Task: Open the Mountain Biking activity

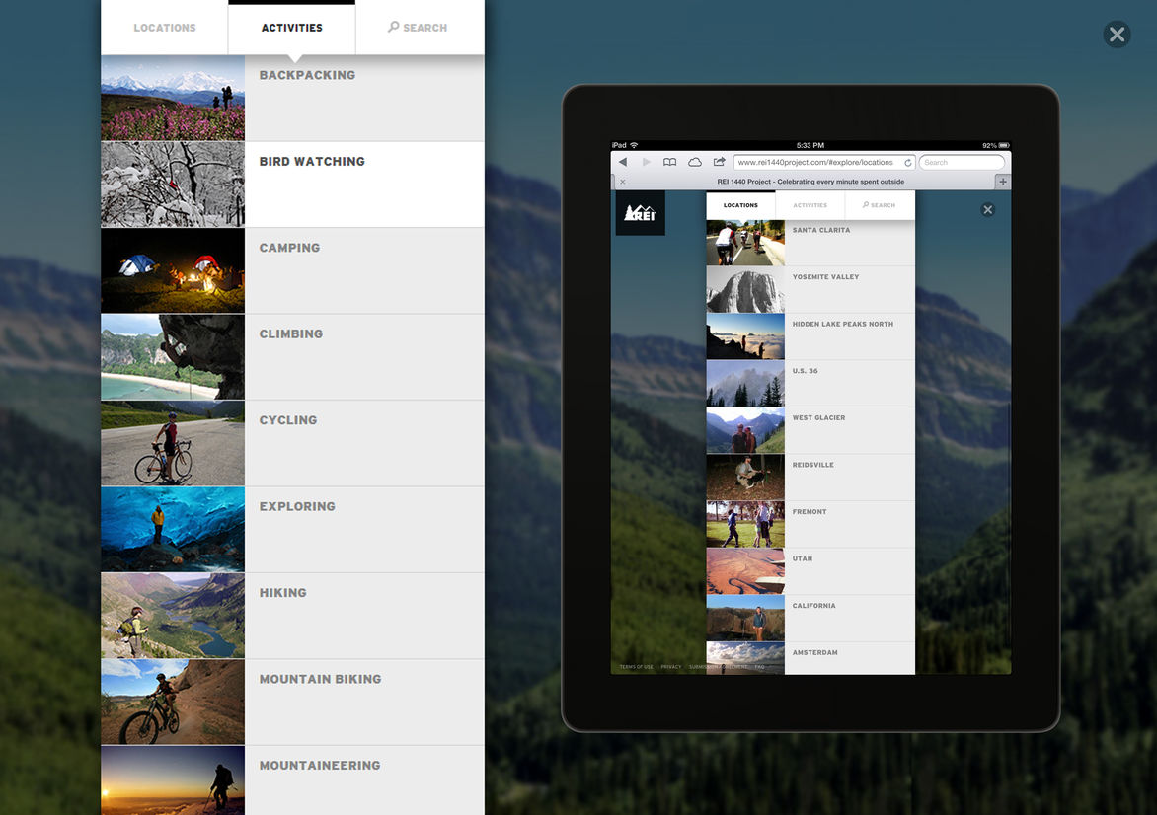Action: click(320, 679)
